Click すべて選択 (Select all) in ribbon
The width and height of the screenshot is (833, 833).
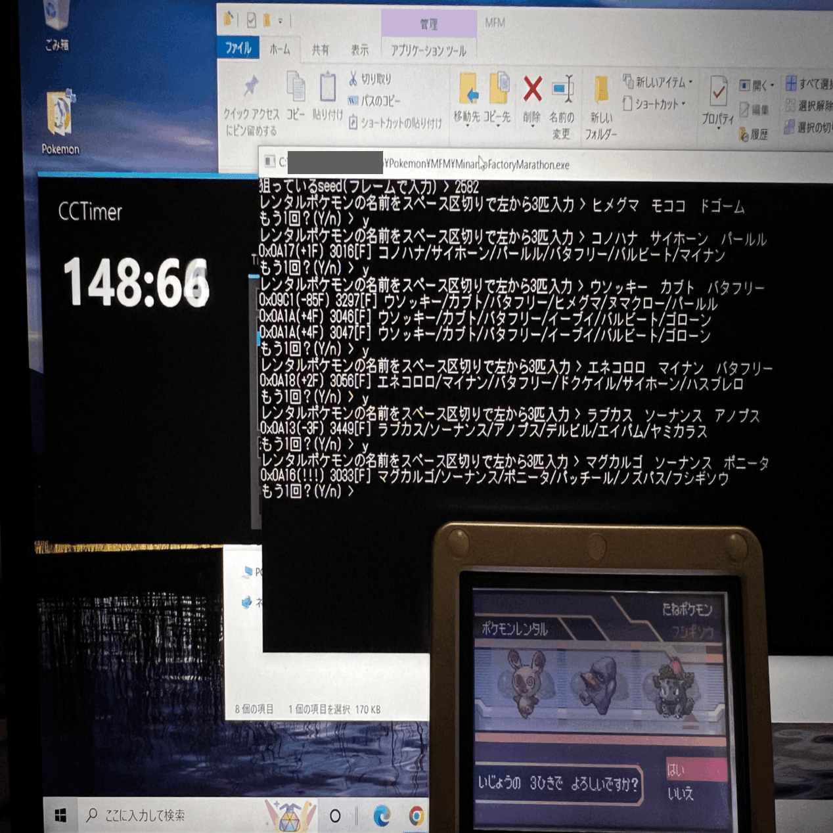point(809,83)
